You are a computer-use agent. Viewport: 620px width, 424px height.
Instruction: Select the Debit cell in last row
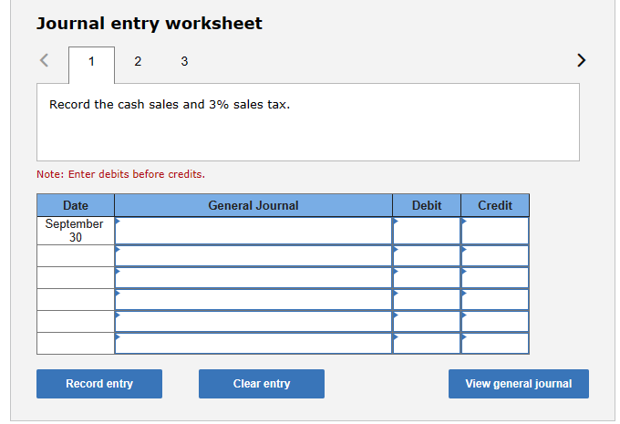427,344
